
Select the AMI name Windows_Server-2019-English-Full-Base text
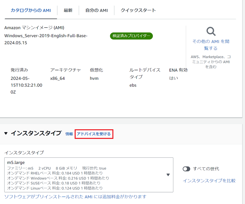tap(46, 39)
